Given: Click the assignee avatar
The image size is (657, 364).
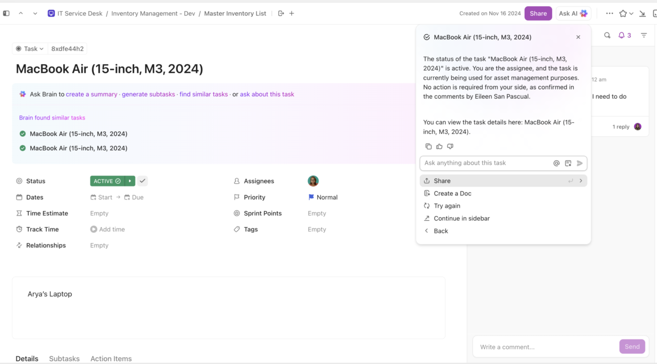Looking at the screenshot, I should pyautogui.click(x=313, y=181).
